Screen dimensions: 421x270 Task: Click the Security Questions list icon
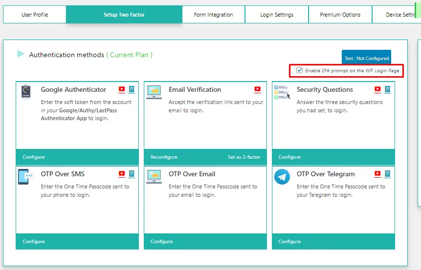coord(282,92)
